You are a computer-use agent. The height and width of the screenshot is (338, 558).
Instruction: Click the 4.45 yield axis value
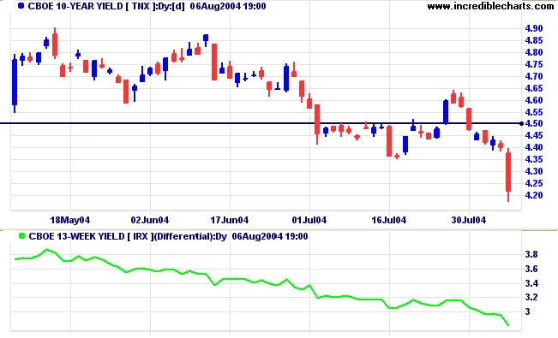[534, 135]
